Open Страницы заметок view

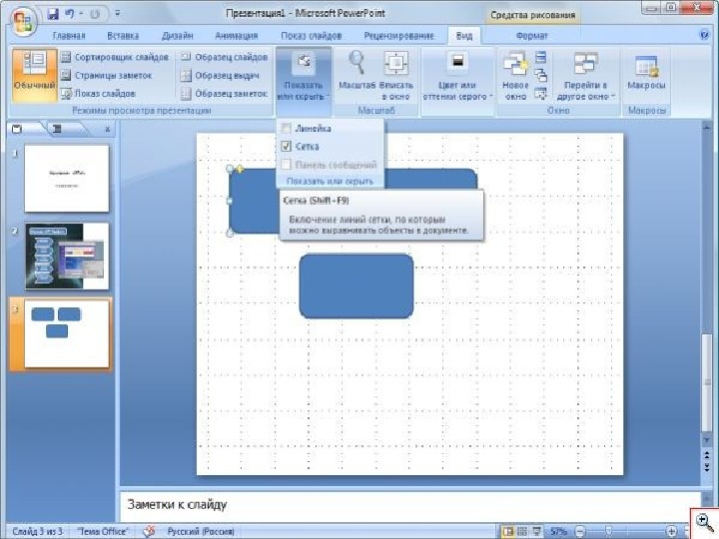pyautogui.click(x=107, y=75)
